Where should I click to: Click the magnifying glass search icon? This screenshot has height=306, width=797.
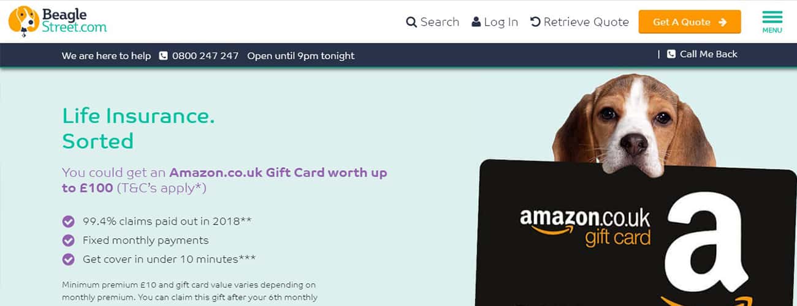click(411, 22)
